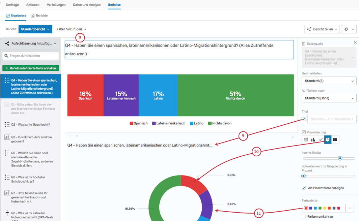359x221 pixels.
Task: Switch to the Umfrage tab
Action: 12,5
